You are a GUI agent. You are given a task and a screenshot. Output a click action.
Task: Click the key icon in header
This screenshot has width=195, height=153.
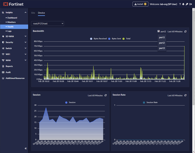click(187, 4)
